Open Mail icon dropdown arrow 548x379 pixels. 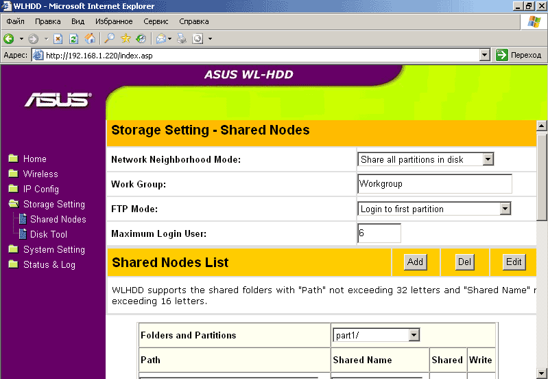[170, 39]
